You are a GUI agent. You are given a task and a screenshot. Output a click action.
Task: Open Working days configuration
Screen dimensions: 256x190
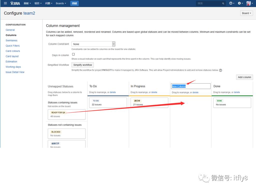(x=13, y=67)
